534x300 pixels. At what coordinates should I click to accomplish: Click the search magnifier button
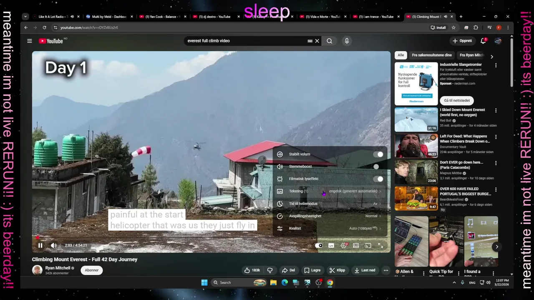[x=330, y=41]
